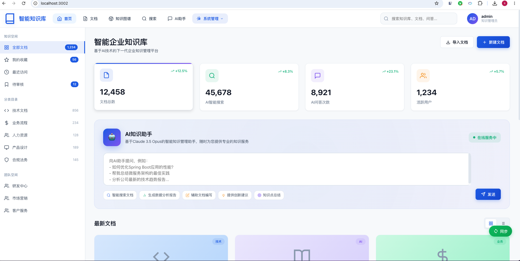Image resolution: width=520 pixels, height=261 pixels.
Task: Click the text area scrollbar in AI助手
Action: [x=470, y=168]
